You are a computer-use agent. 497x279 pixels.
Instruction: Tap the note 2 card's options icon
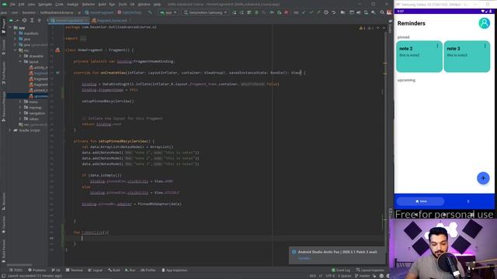(437, 46)
